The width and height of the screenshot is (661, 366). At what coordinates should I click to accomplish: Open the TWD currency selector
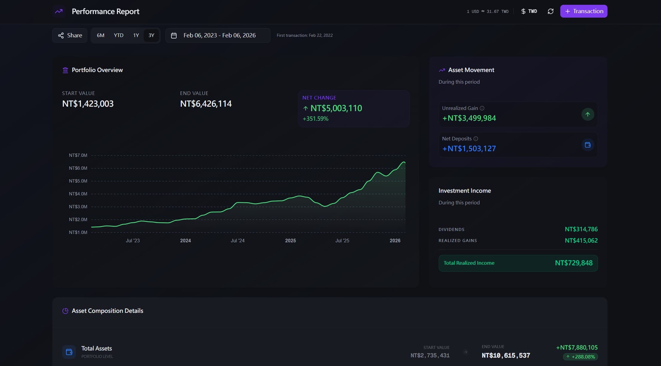tap(529, 11)
